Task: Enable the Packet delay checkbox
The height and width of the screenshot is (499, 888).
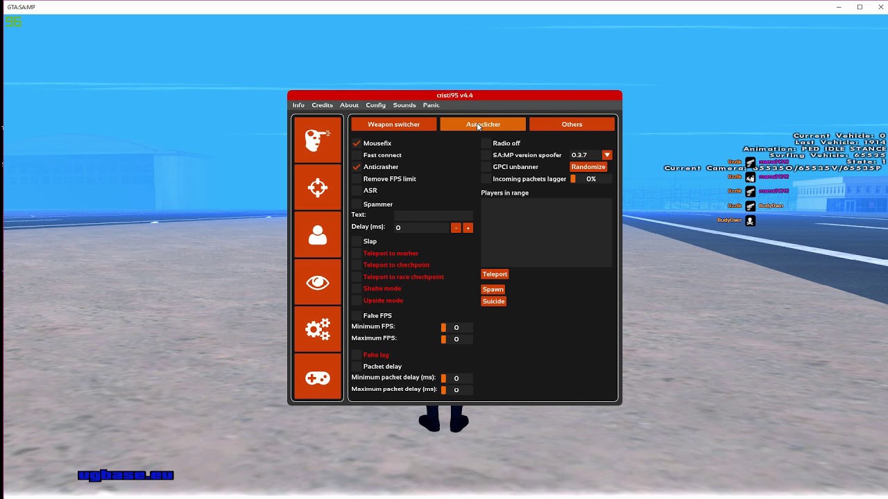Action: point(357,367)
